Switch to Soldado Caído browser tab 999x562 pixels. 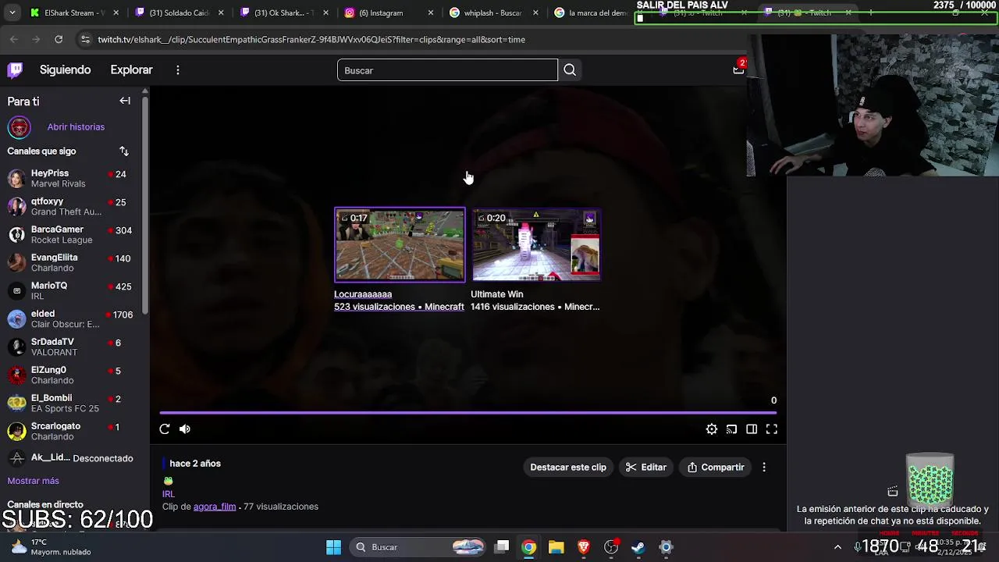click(180, 12)
